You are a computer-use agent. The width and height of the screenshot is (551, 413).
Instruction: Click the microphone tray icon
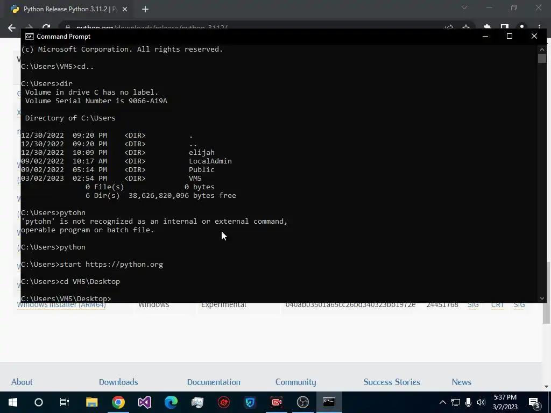[x=468, y=402]
